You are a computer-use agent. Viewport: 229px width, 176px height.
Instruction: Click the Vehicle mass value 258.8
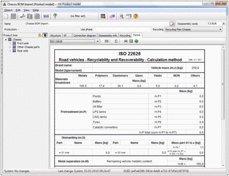pos(195,68)
